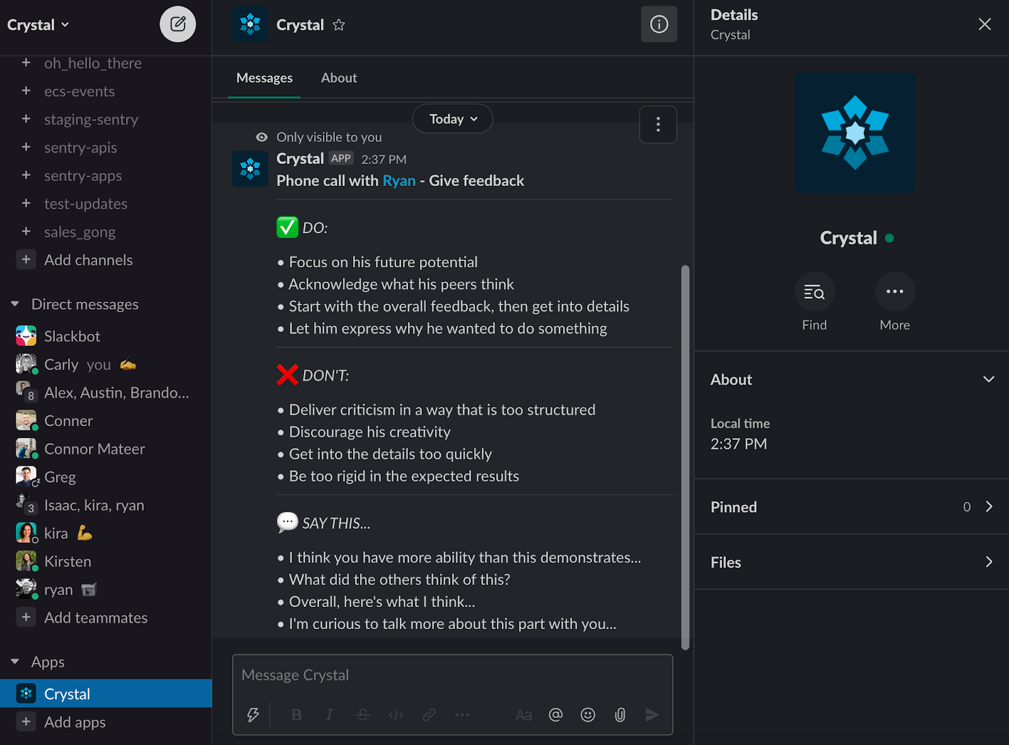Click the 2:37 PM message timestamp
Image resolution: width=1009 pixels, height=745 pixels.
[x=384, y=159]
